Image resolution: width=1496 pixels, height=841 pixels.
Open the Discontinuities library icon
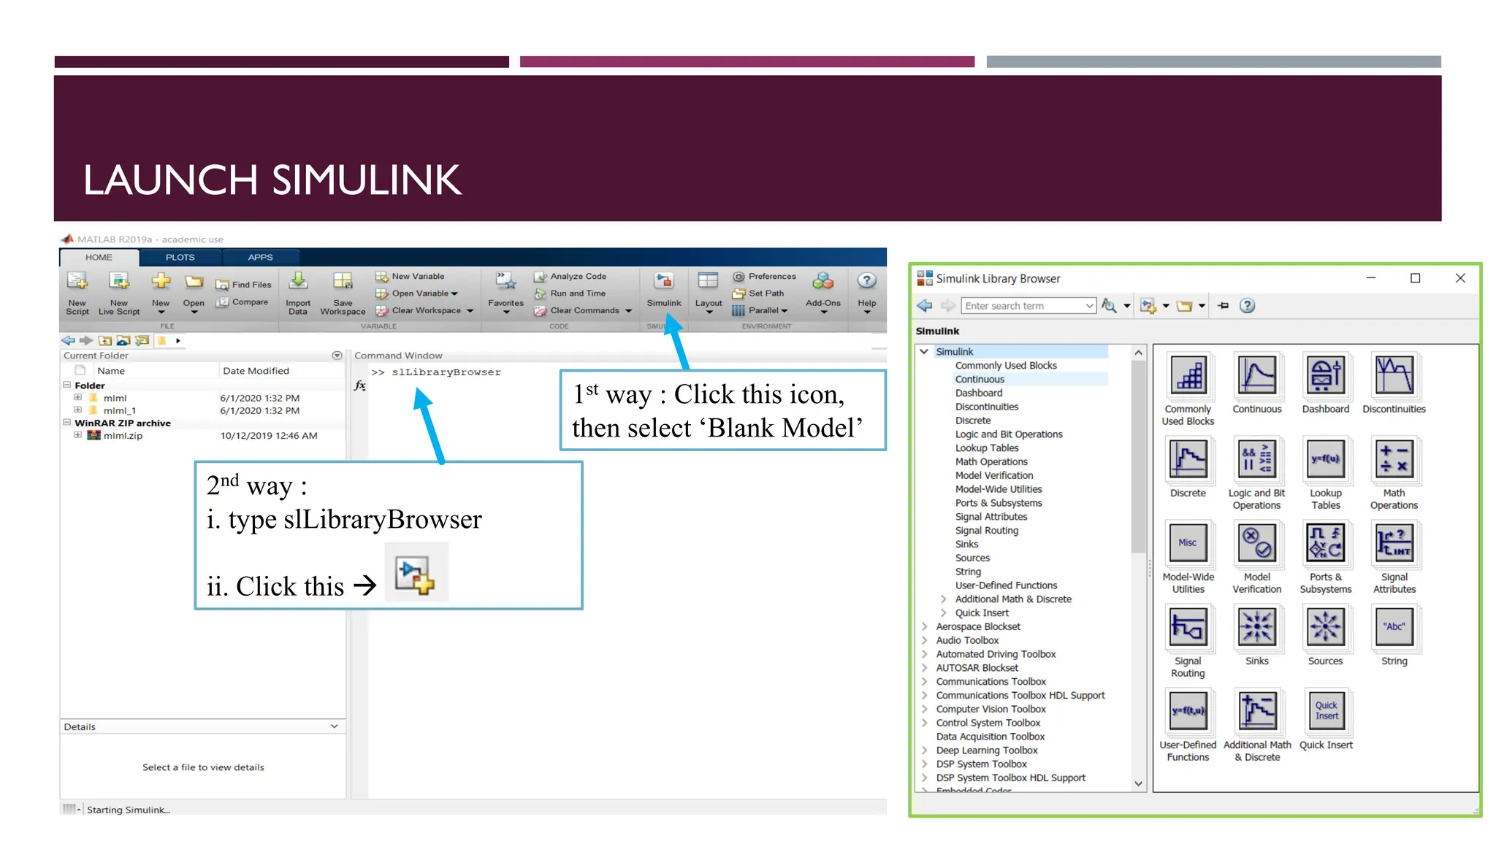pos(1394,375)
